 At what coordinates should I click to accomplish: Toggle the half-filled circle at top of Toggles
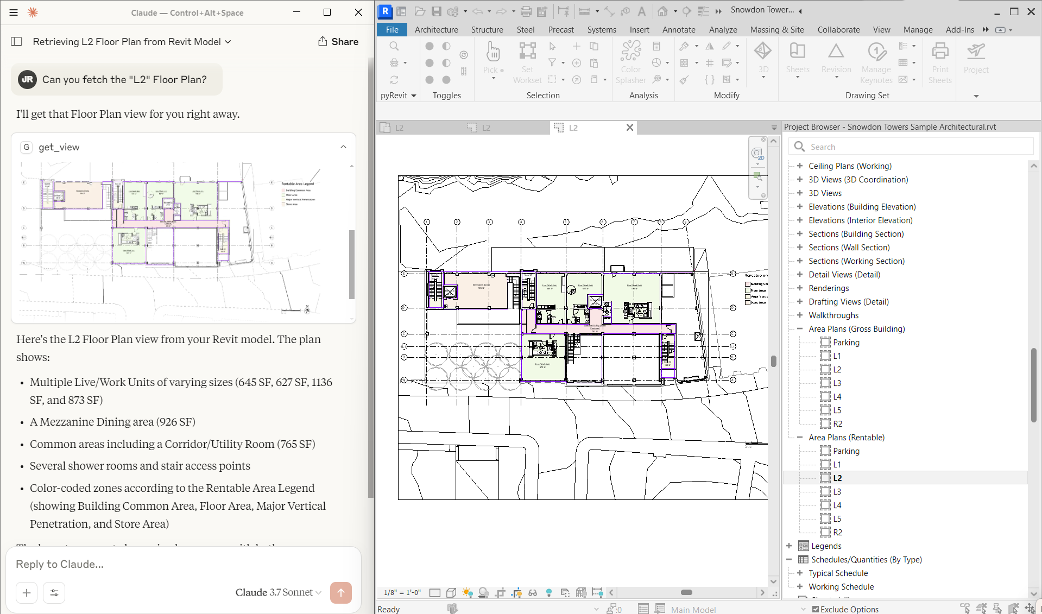pos(446,46)
